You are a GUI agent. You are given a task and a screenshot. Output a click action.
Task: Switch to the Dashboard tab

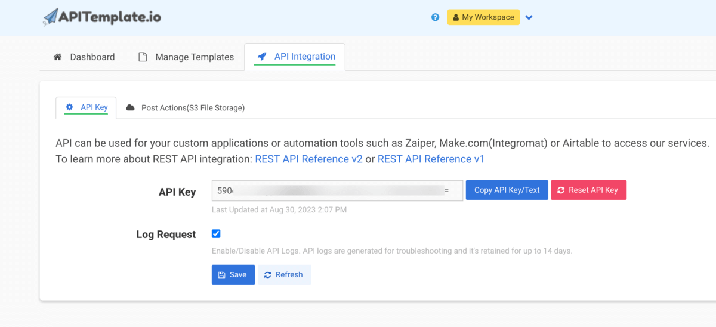[x=92, y=57]
